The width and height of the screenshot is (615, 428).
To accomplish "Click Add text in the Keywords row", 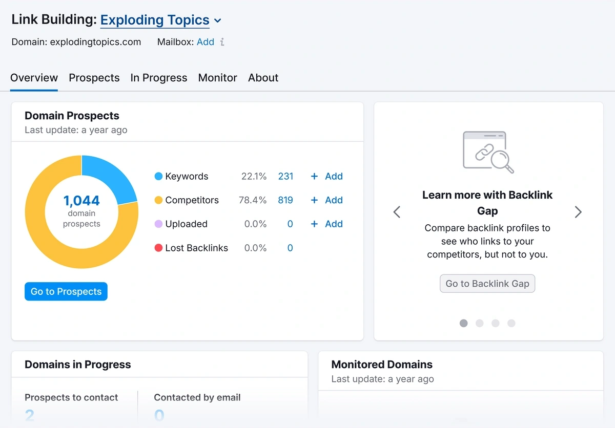I will point(334,176).
